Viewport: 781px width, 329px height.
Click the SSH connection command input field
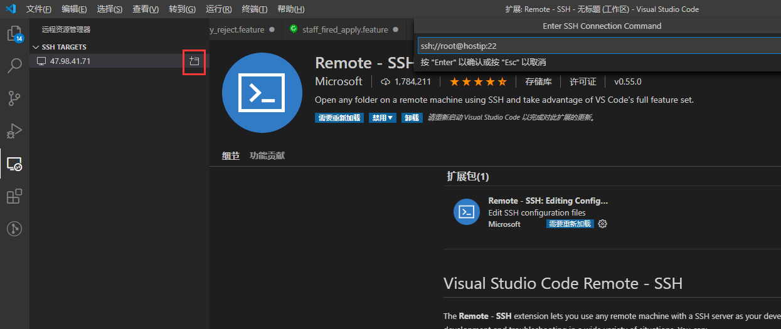pyautogui.click(x=598, y=46)
